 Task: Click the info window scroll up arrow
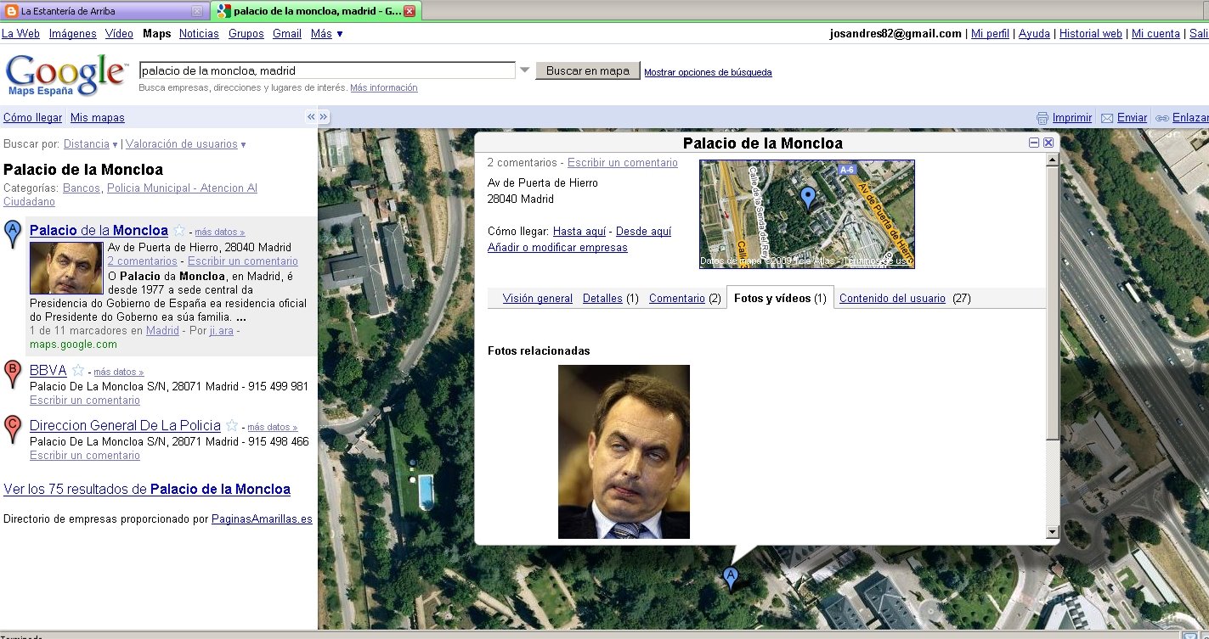pos(1053,160)
